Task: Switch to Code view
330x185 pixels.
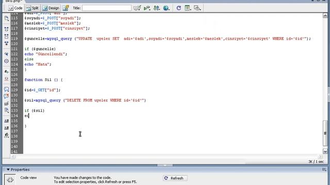Action: 15,8
